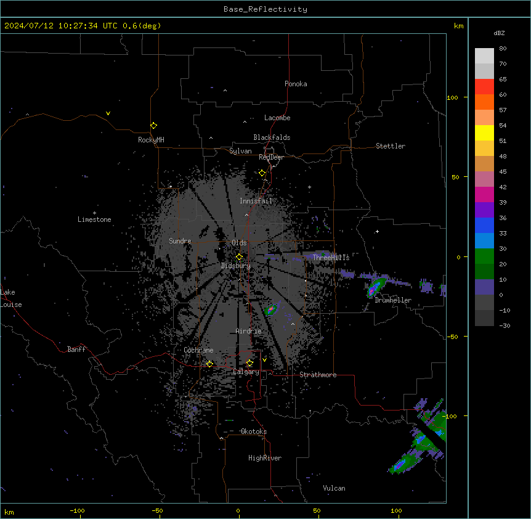Click the yellow station marker south of RedDeer
The width and height of the screenshot is (531, 519).
[x=262, y=173]
